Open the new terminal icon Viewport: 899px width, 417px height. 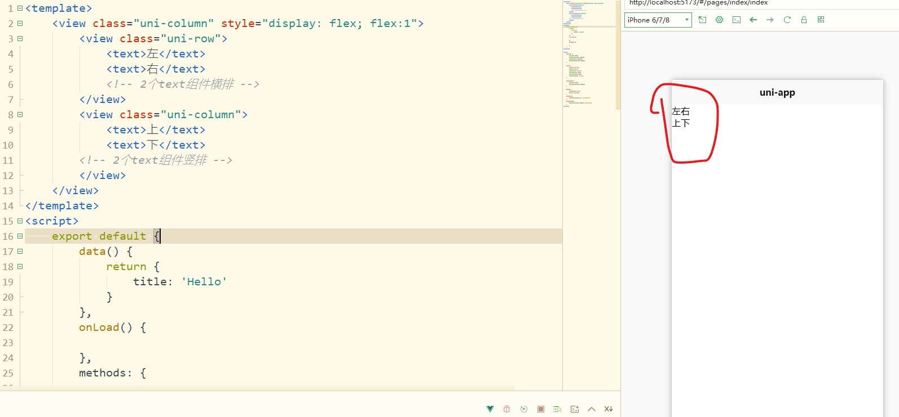575,409
